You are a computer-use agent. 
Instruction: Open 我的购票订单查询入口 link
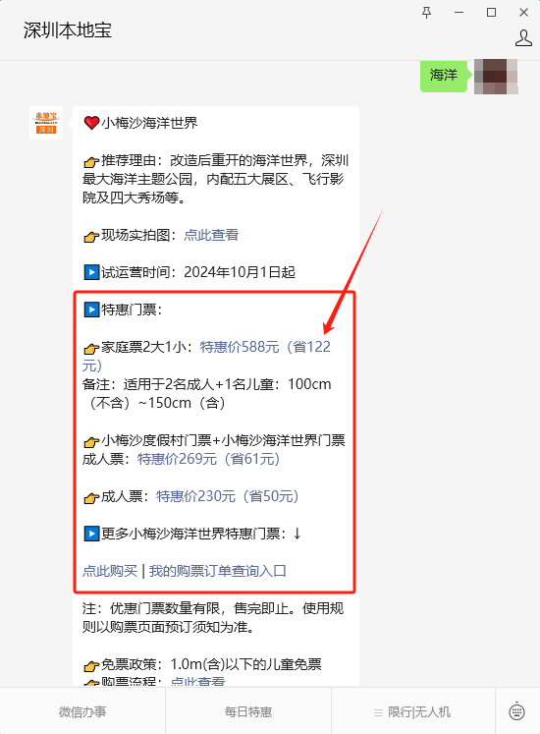click(218, 571)
